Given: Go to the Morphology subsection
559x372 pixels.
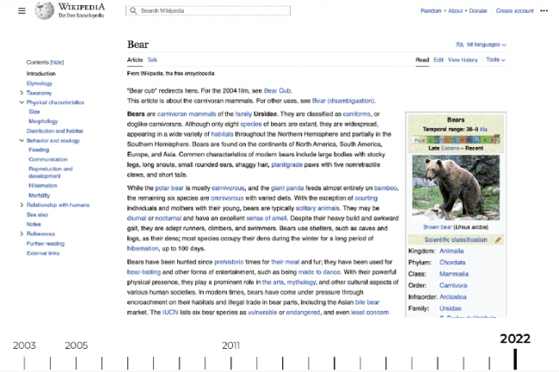Looking at the screenshot, I should click(43, 121).
